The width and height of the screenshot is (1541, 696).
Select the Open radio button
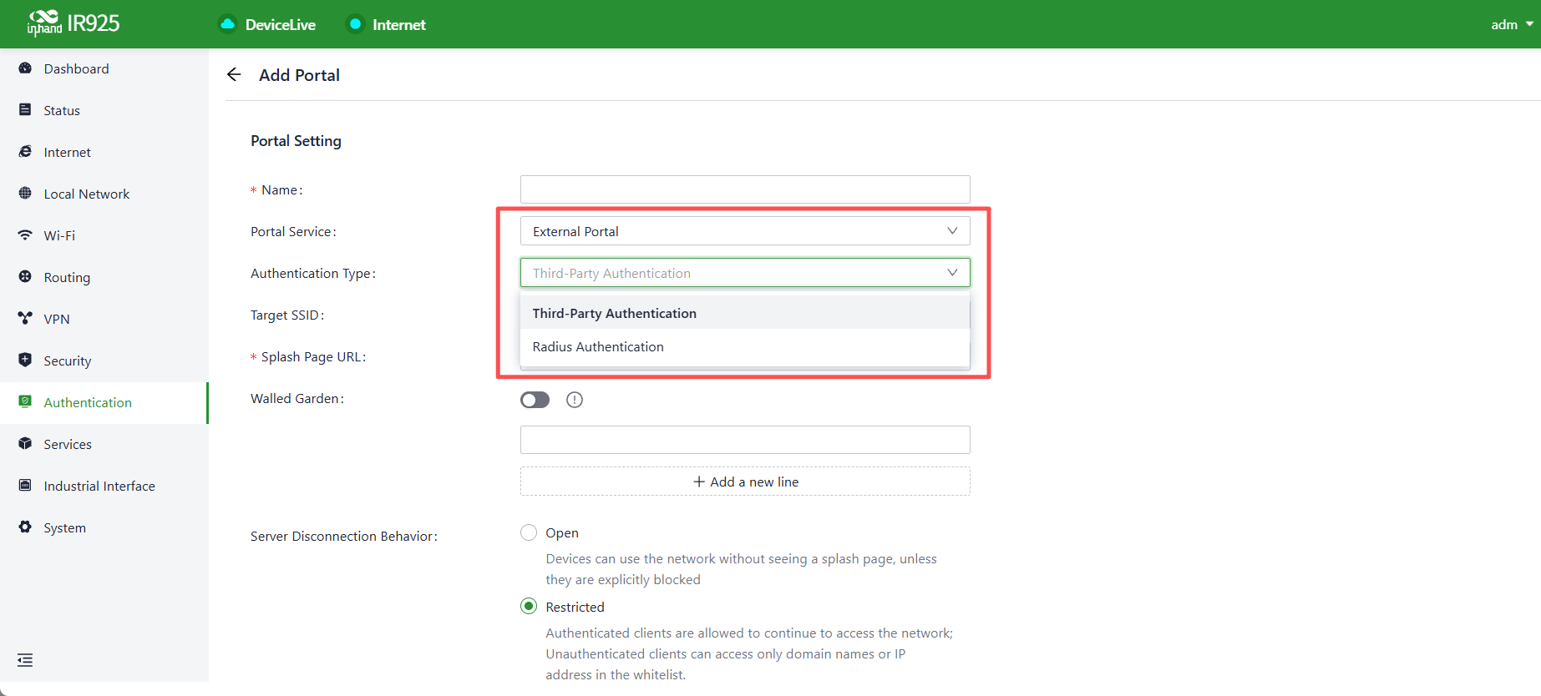(529, 532)
